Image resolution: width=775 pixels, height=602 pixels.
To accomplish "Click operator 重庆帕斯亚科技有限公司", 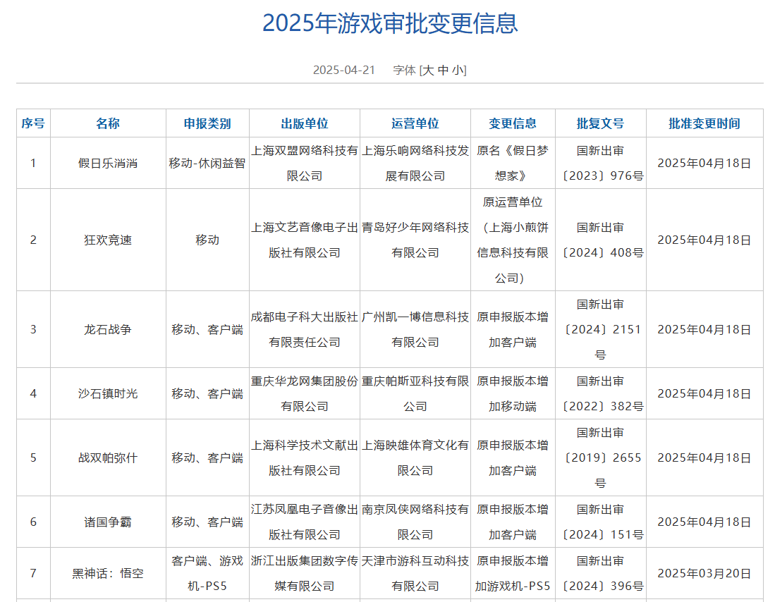I will click(415, 393).
